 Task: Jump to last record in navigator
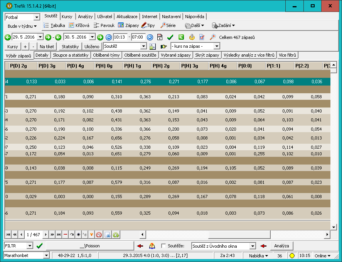point(59,234)
